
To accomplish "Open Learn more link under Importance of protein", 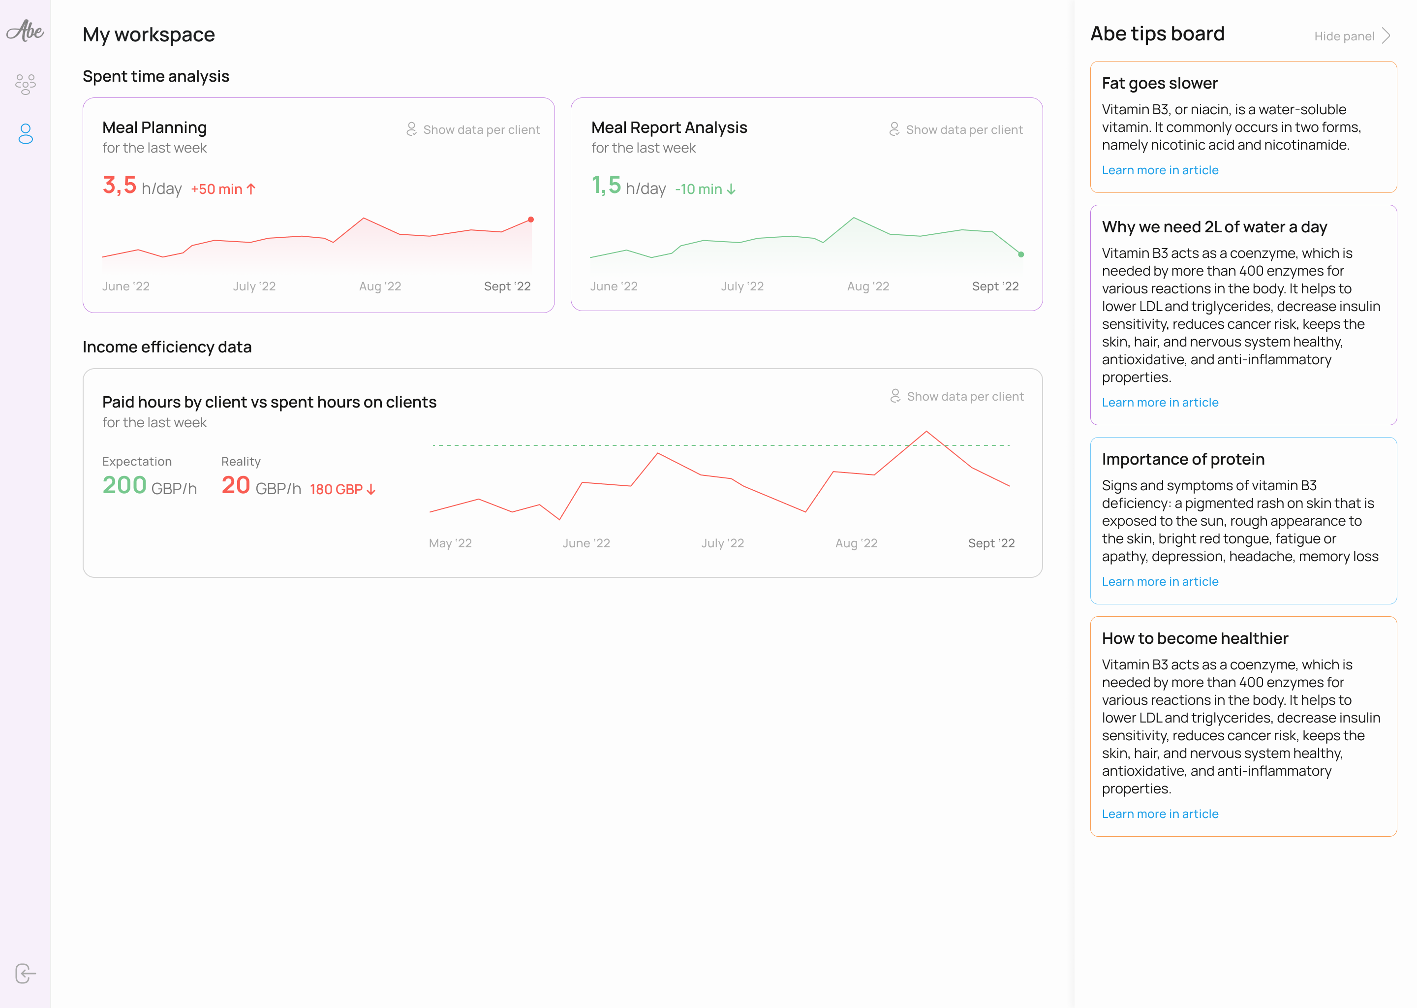I will click(x=1160, y=582).
